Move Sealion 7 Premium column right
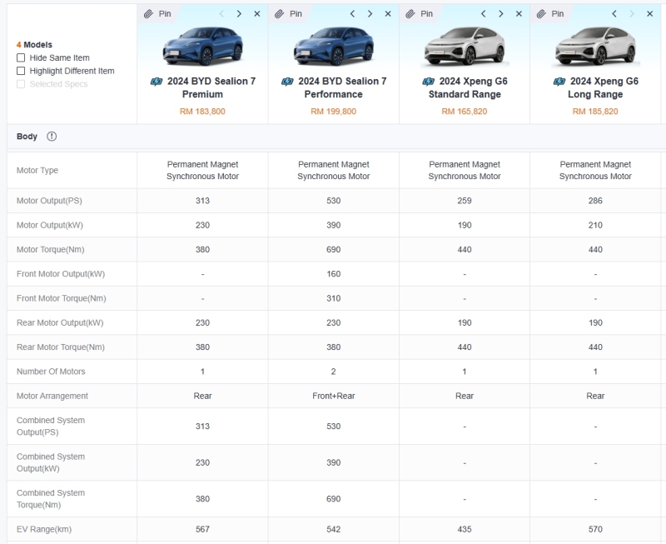The image size is (666, 544). tap(239, 14)
